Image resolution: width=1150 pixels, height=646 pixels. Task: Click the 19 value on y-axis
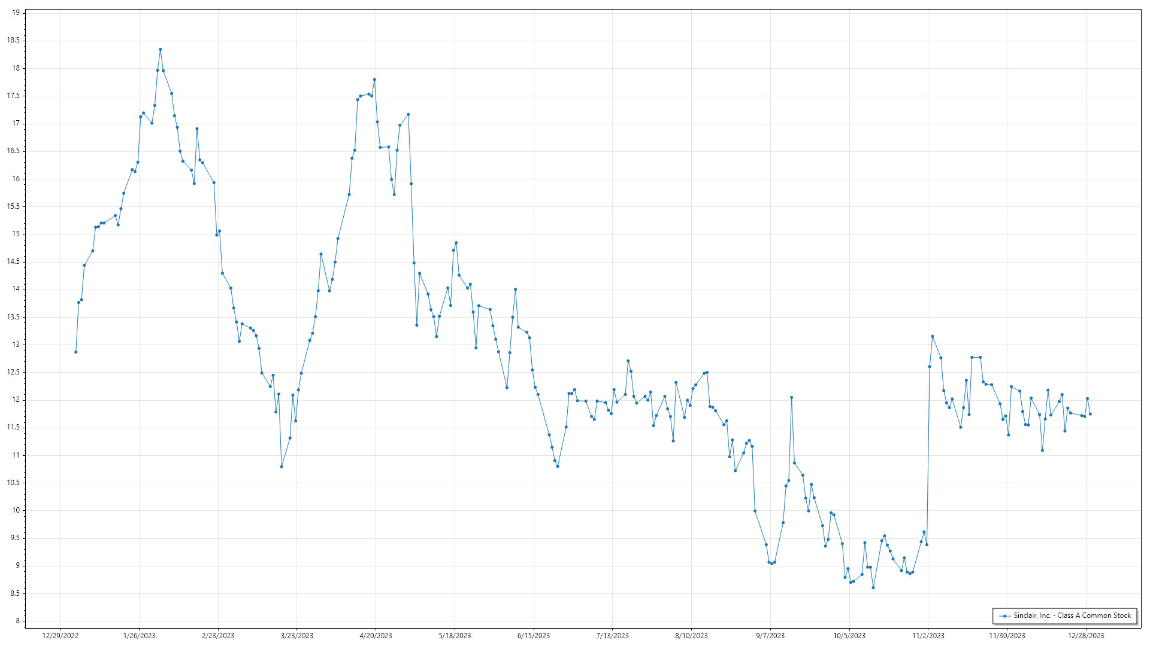point(16,13)
